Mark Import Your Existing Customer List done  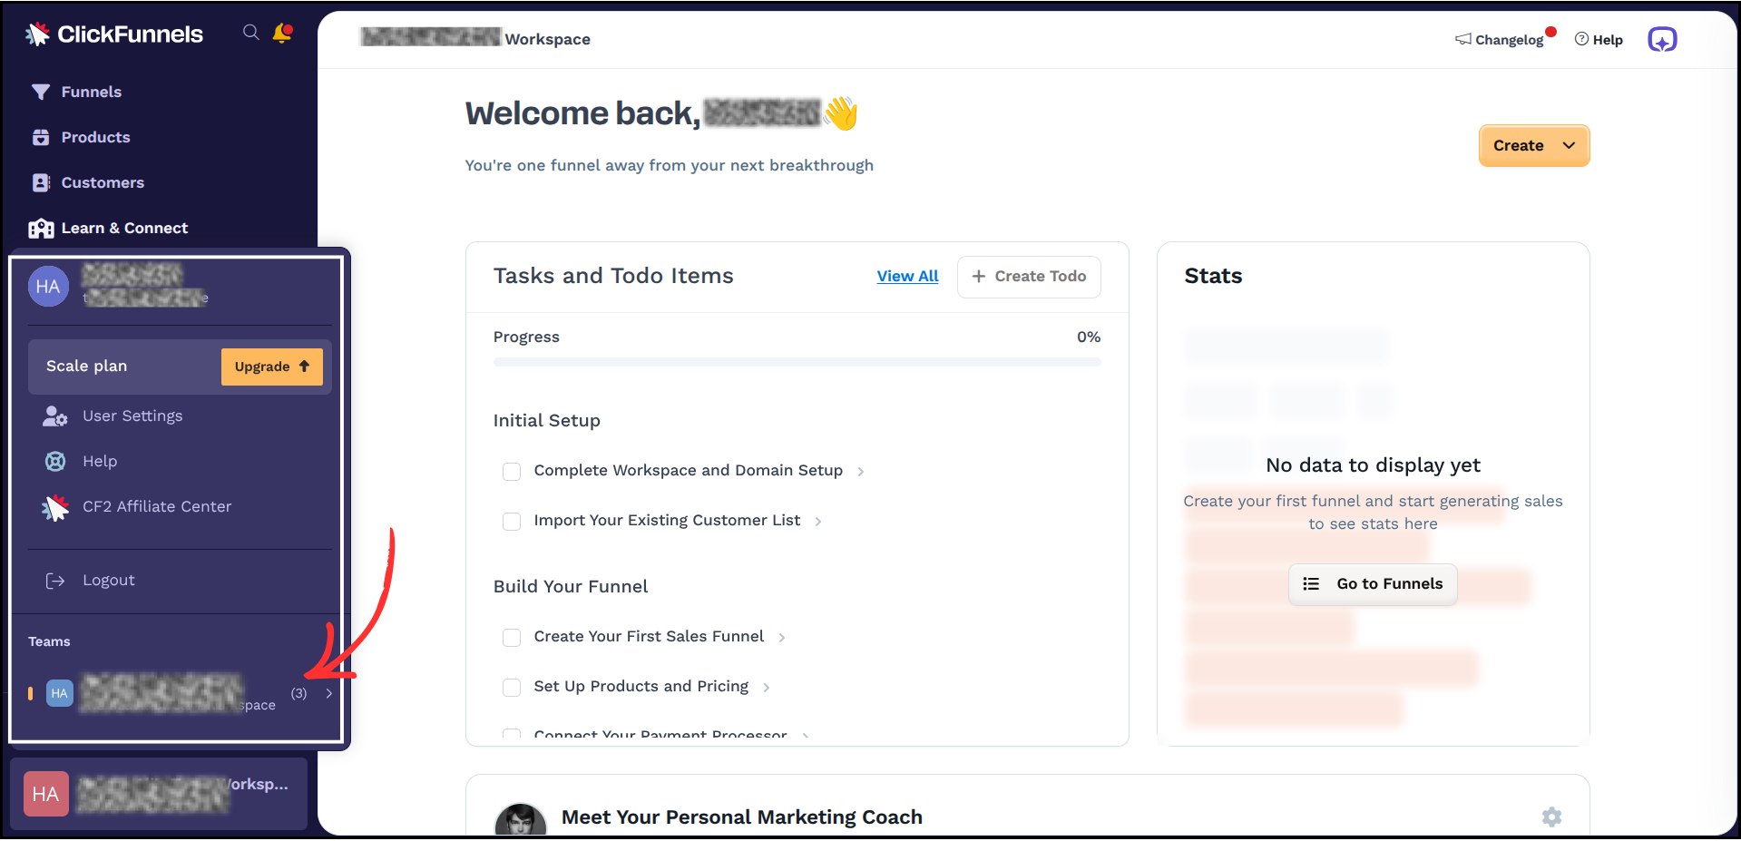pos(512,521)
